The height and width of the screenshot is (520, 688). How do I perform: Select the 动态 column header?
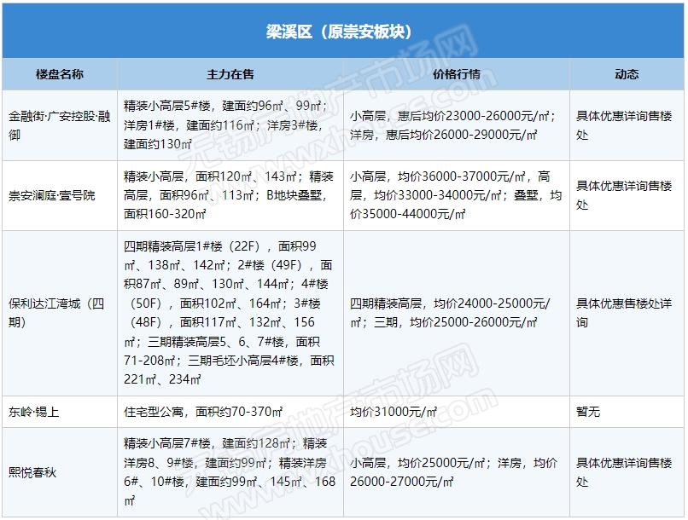point(627,74)
